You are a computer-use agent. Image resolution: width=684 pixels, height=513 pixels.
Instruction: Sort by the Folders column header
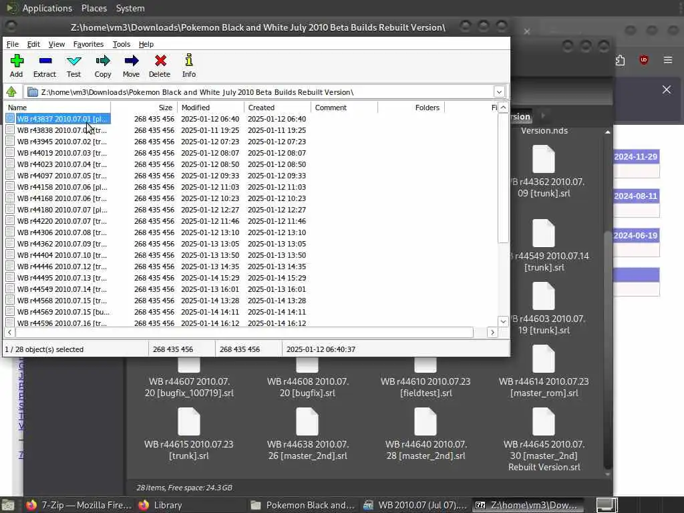(x=411, y=108)
